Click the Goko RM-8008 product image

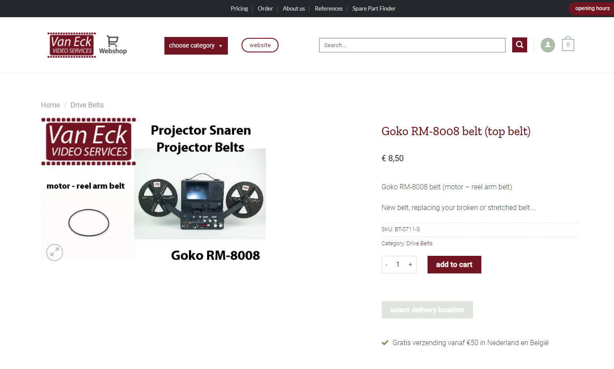pyautogui.click(x=153, y=189)
